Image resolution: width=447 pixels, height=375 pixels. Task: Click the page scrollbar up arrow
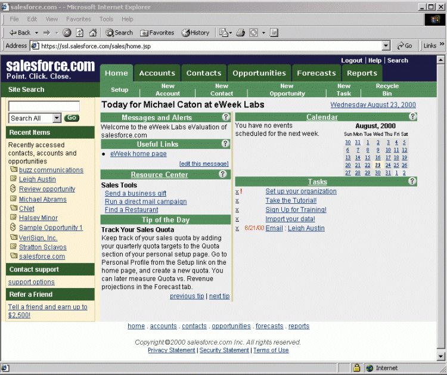click(440, 60)
